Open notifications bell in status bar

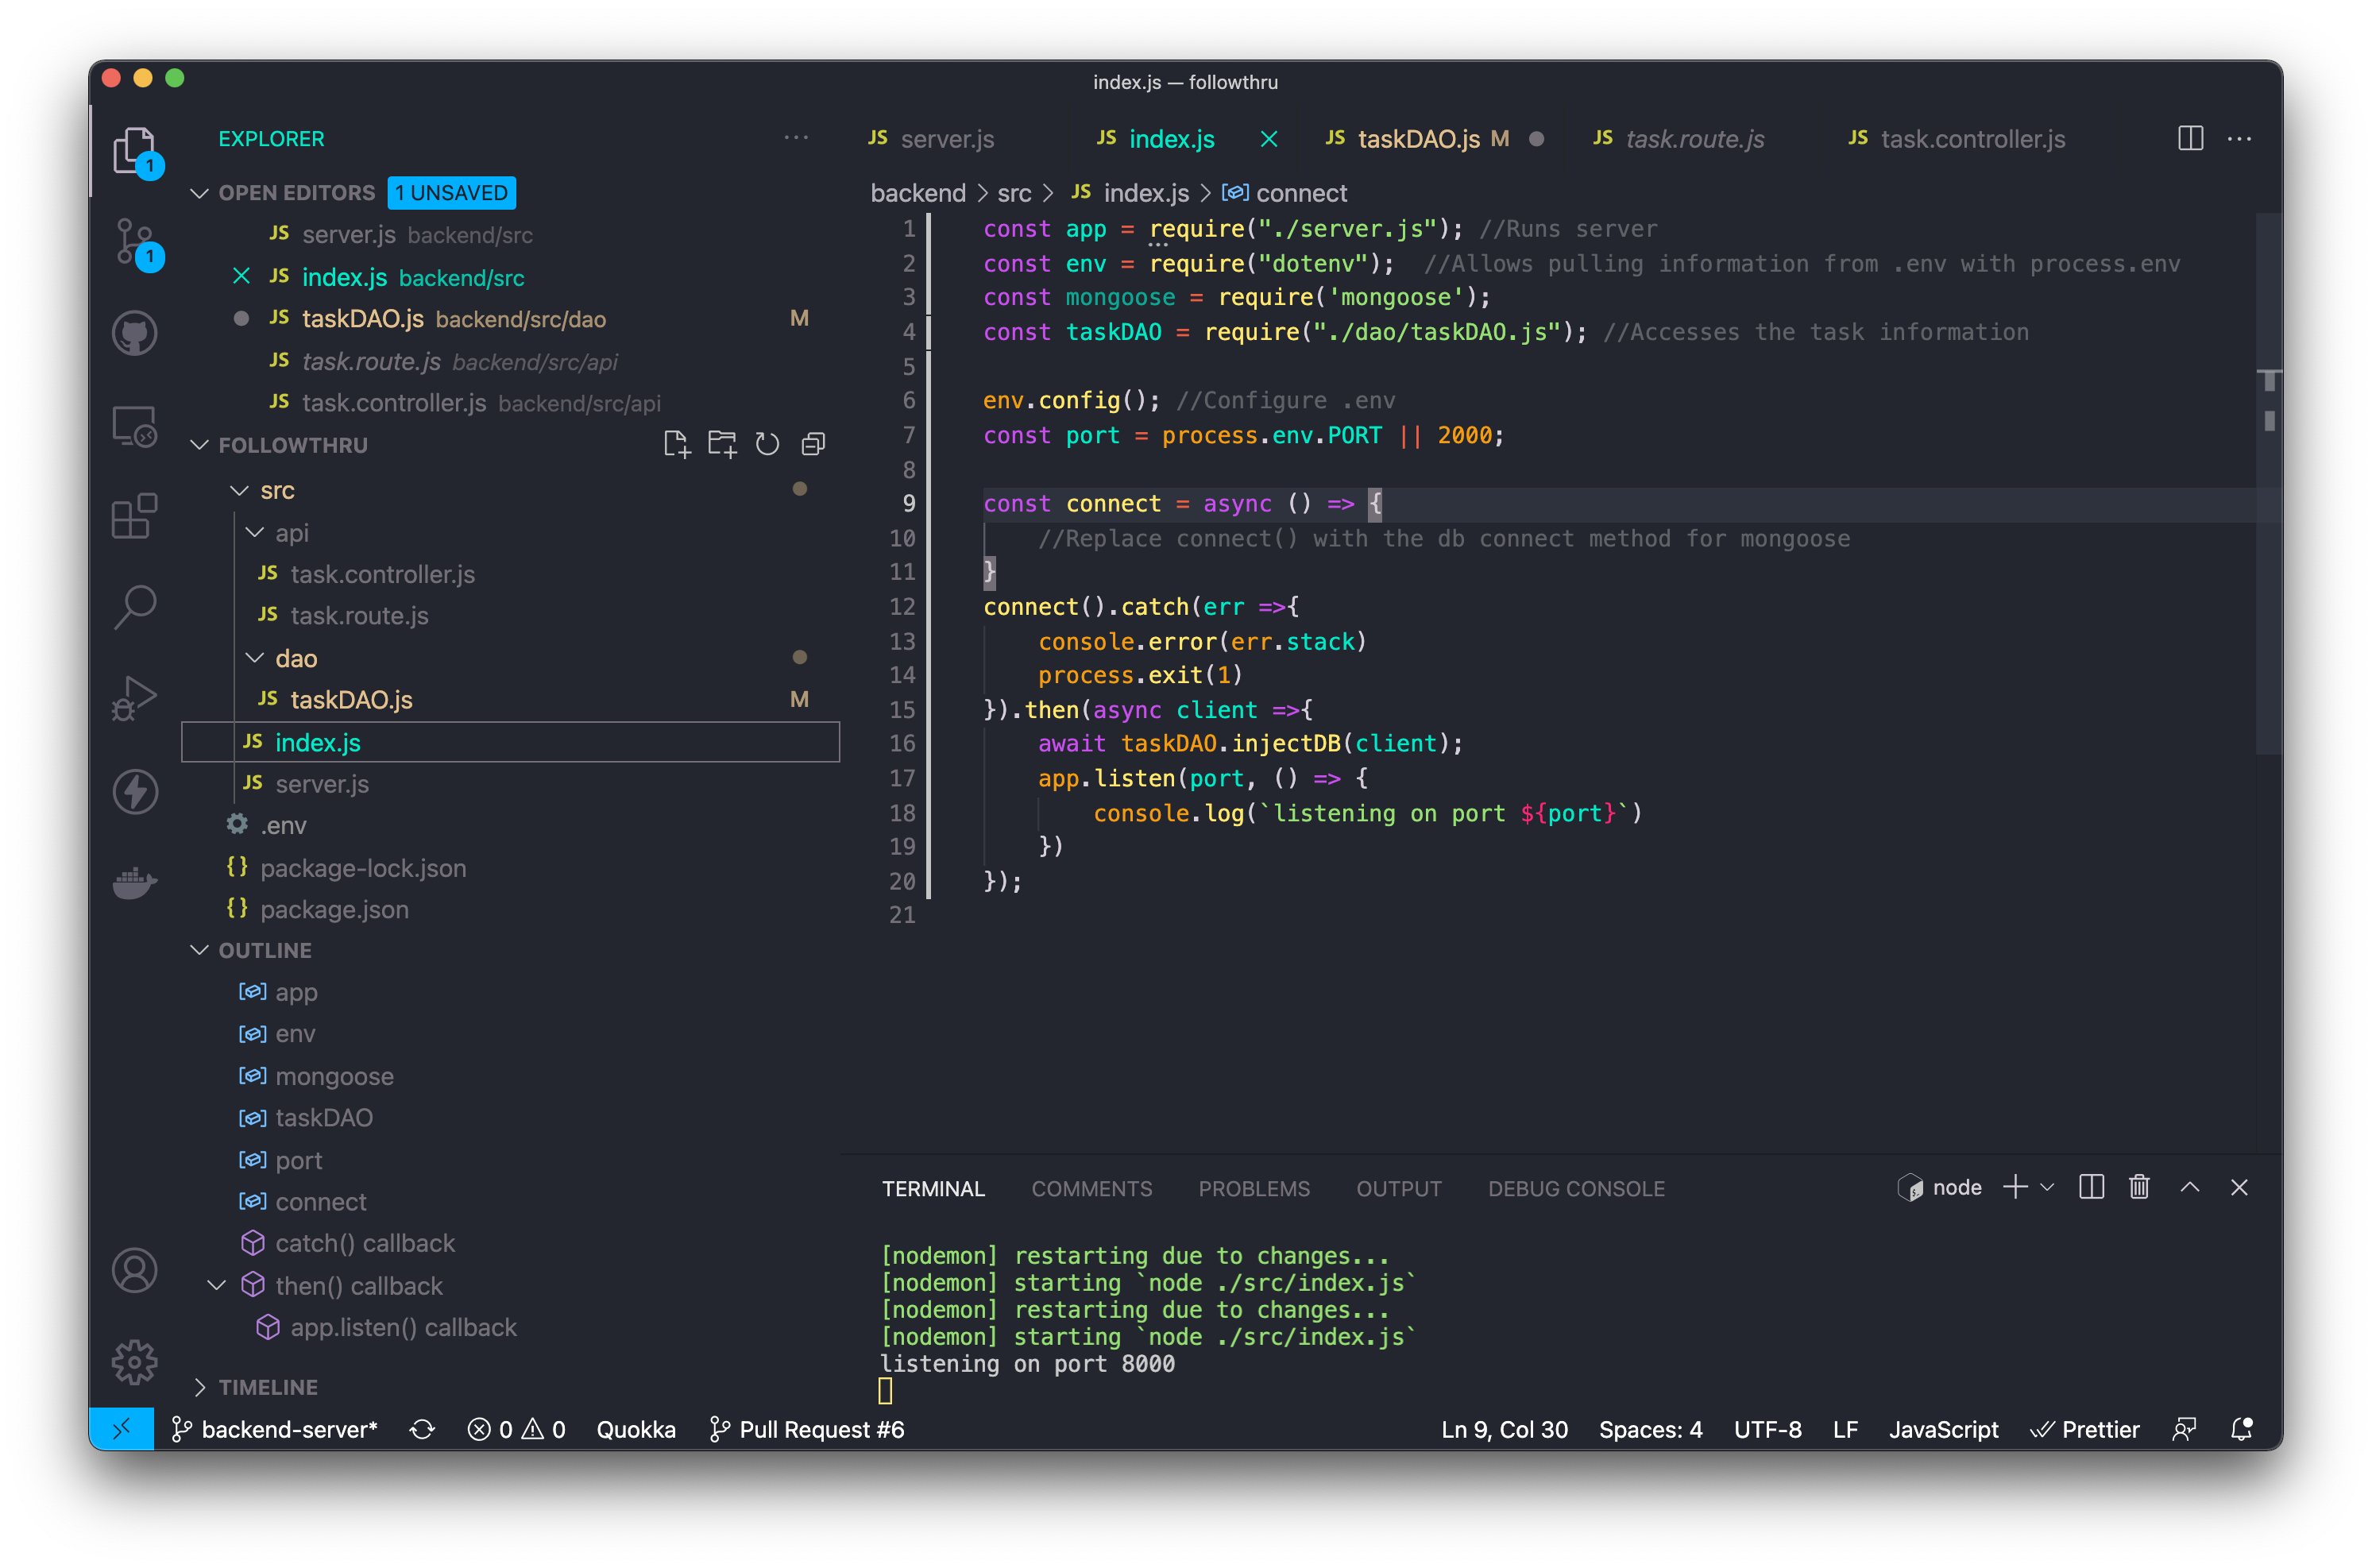(2242, 1429)
